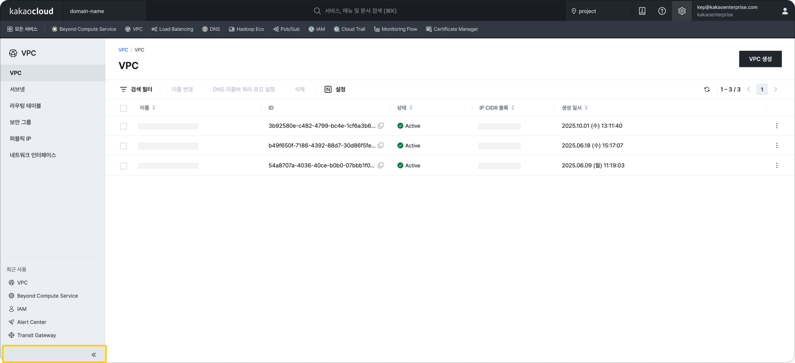Toggle the select-all checkbox in table header
The width and height of the screenshot is (795, 363).
(123, 108)
